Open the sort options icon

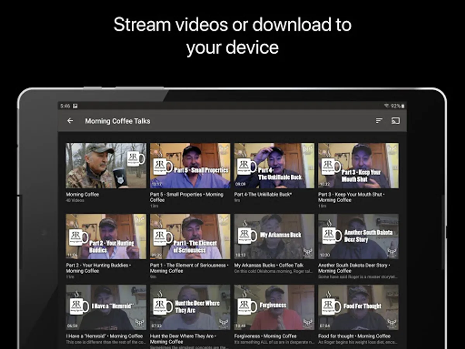(379, 121)
